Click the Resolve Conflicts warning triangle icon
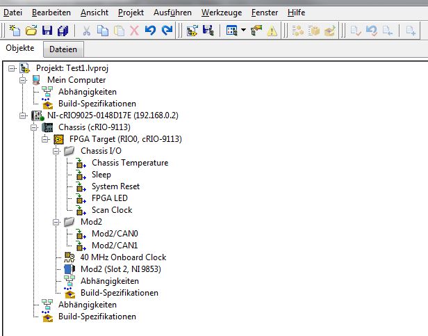 (x=272, y=31)
